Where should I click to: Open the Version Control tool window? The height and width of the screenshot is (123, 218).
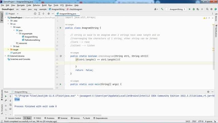[13, 118]
